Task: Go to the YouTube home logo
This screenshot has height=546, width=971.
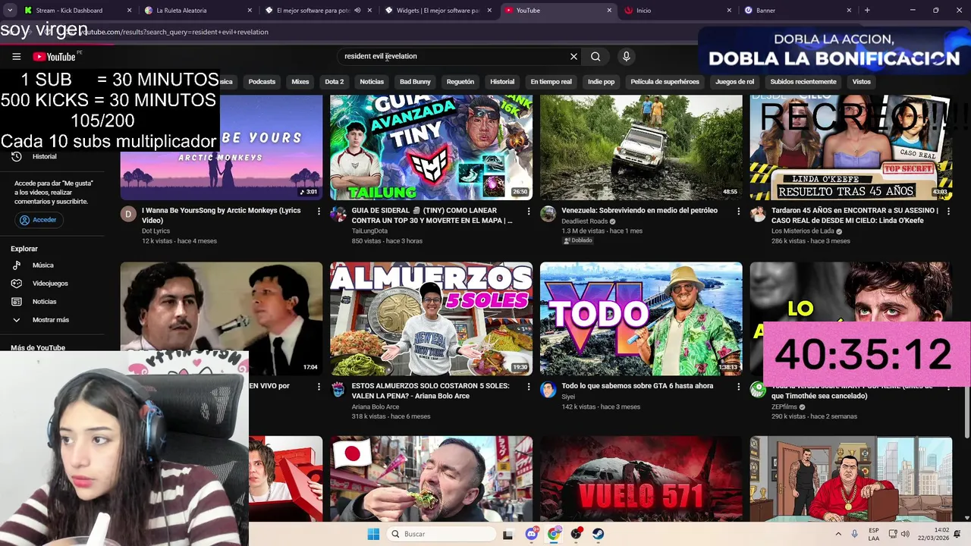Action: [x=55, y=57]
